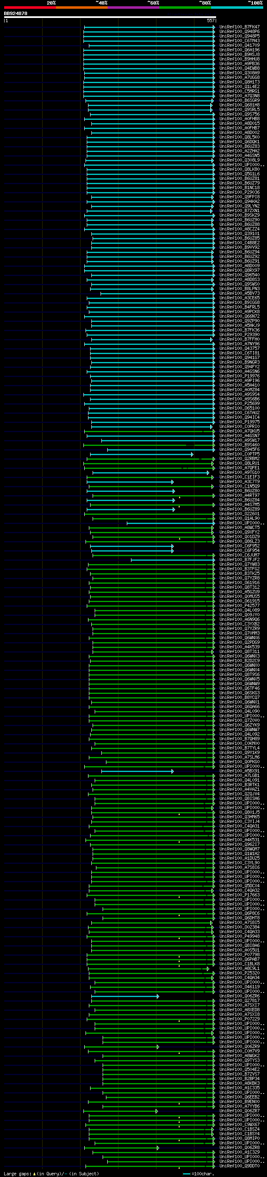This screenshot has height=1177, width=267.
Task: Select hit label UniRef100_Q945F6
Action: [239, 450]
